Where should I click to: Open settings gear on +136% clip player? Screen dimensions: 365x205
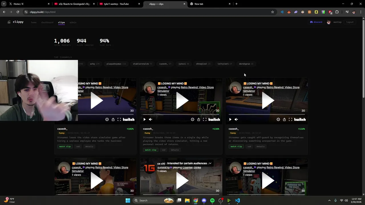pyautogui.click(x=192, y=120)
